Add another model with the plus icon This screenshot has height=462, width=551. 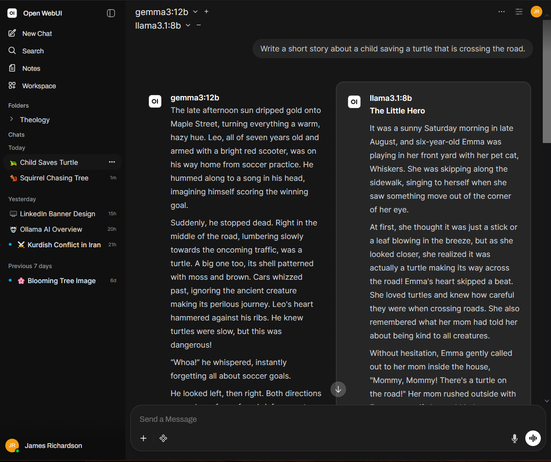[x=206, y=12]
